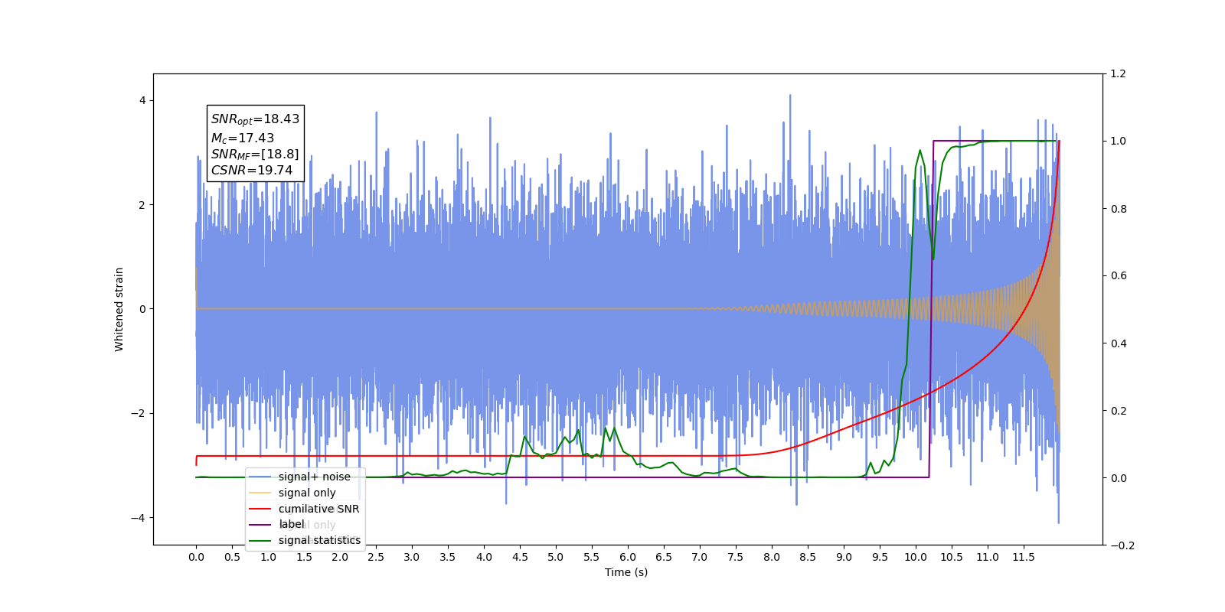Click the blue line swatch for signal+ noise
1225x612 pixels.
(x=260, y=477)
